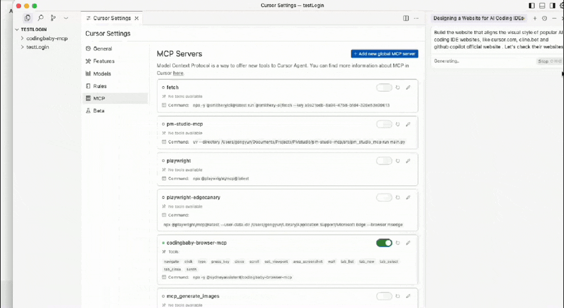The width and height of the screenshot is (564, 308).
Task: Edit the mcp_generate_images server
Action: point(408,296)
